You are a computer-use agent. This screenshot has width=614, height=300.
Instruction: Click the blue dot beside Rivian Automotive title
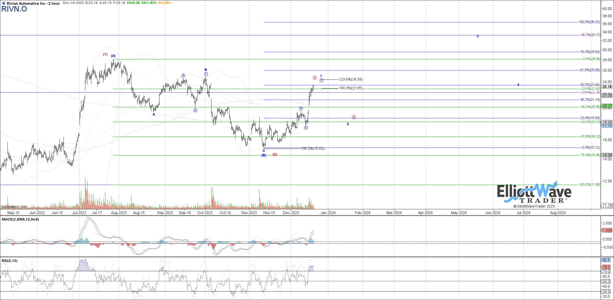pyautogui.click(x=4, y=3)
